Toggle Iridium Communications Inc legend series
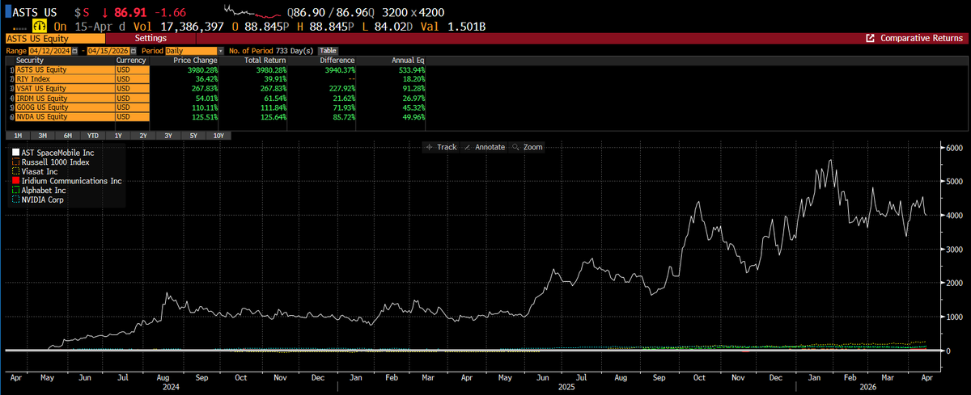 (x=66, y=181)
